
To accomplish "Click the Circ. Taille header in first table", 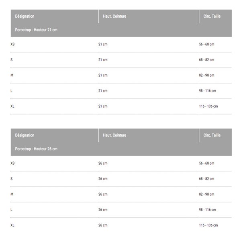I will point(212,16).
